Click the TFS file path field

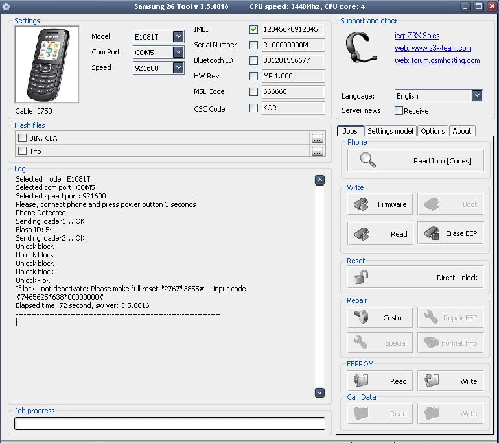point(185,150)
